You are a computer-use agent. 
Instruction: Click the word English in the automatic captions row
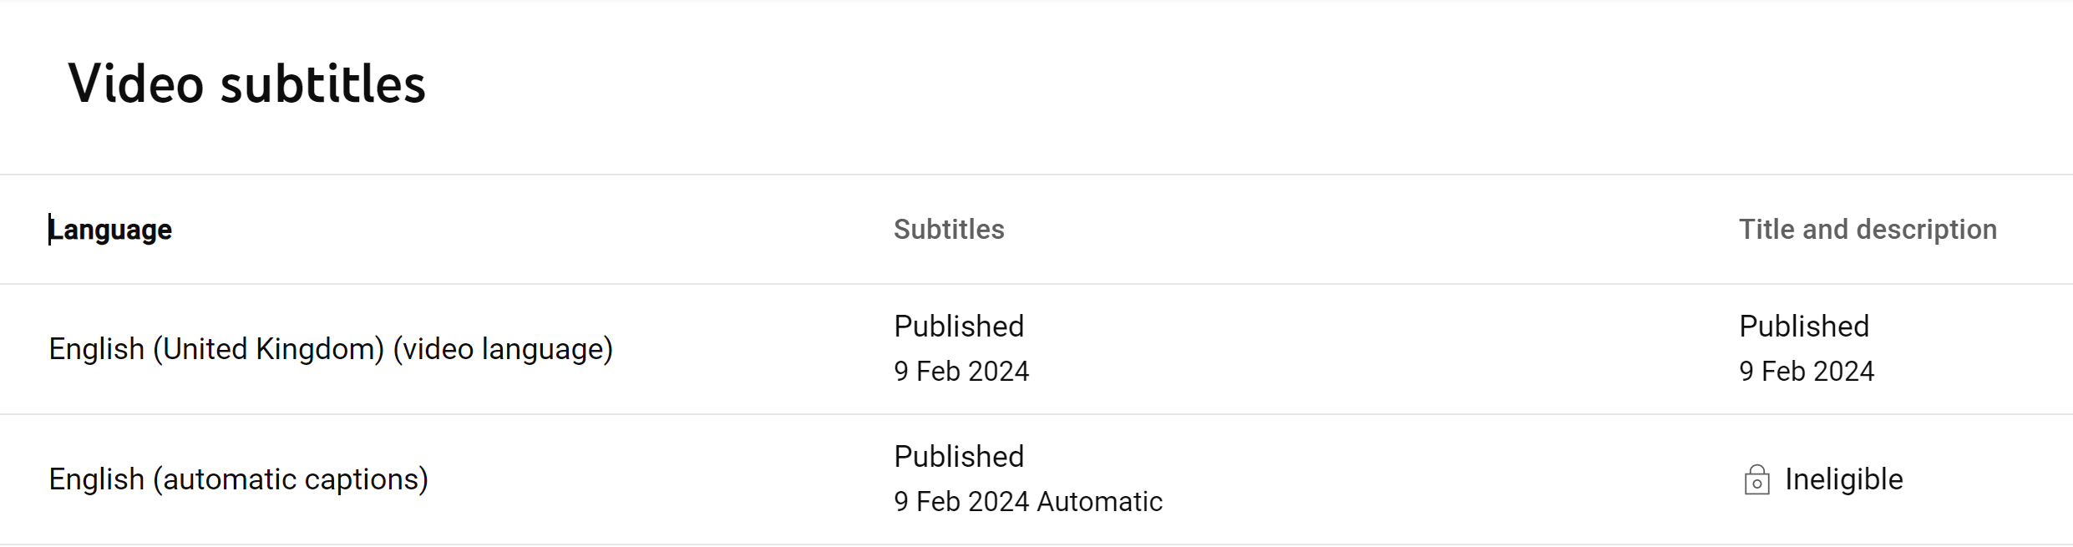[x=97, y=479]
